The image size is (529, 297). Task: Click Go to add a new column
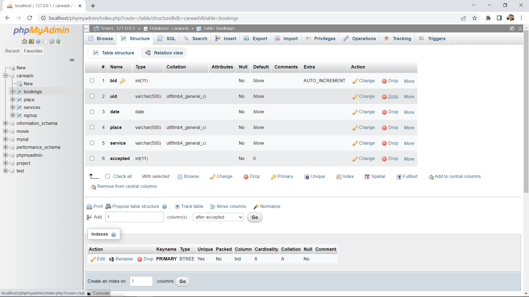tap(254, 217)
